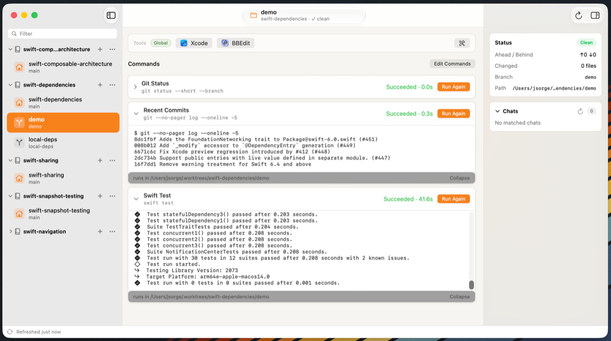Open the project in BBEdit

pyautogui.click(x=236, y=43)
